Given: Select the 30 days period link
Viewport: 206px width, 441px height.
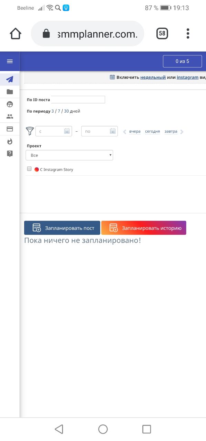Looking at the screenshot, I should pyautogui.click(x=66, y=111).
